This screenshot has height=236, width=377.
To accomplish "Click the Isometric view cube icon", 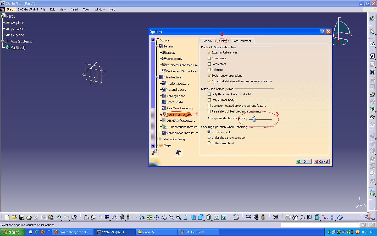I will [201, 217].
